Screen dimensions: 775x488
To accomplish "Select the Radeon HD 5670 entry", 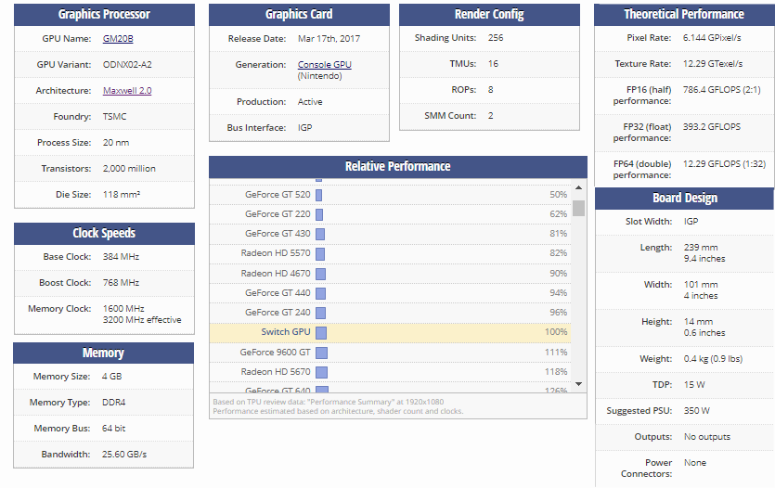I will [276, 372].
